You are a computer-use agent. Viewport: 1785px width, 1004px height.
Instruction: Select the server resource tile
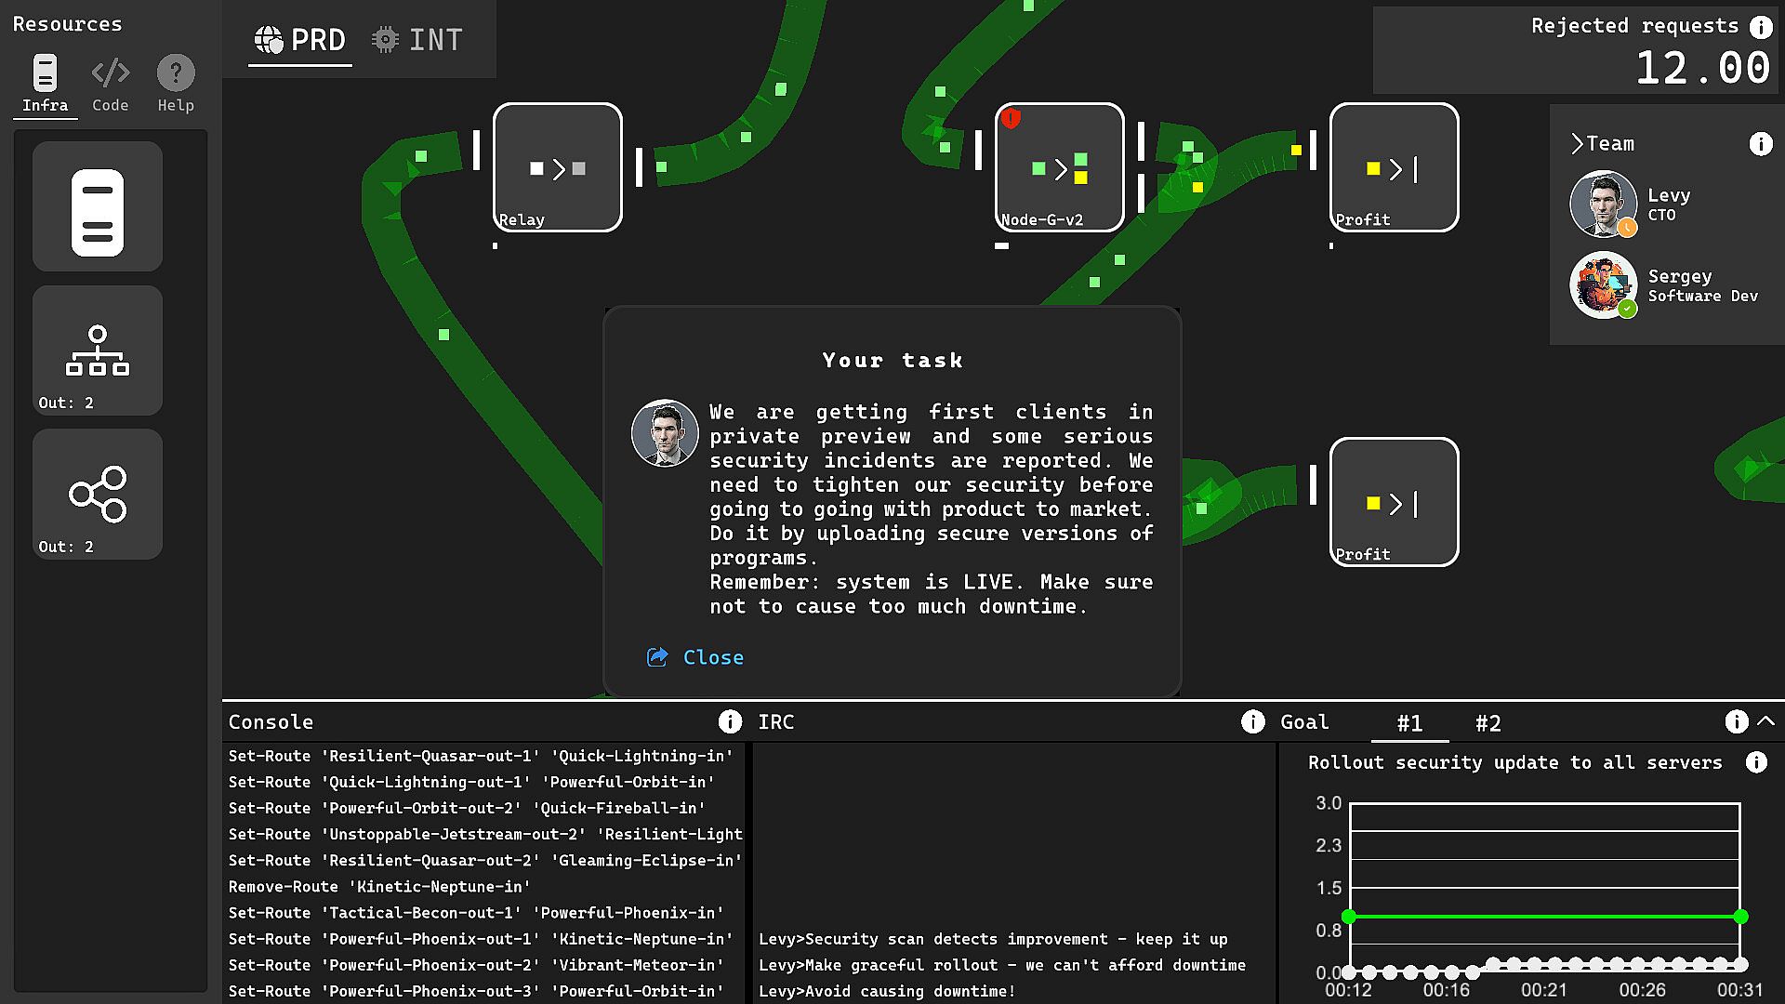[98, 206]
